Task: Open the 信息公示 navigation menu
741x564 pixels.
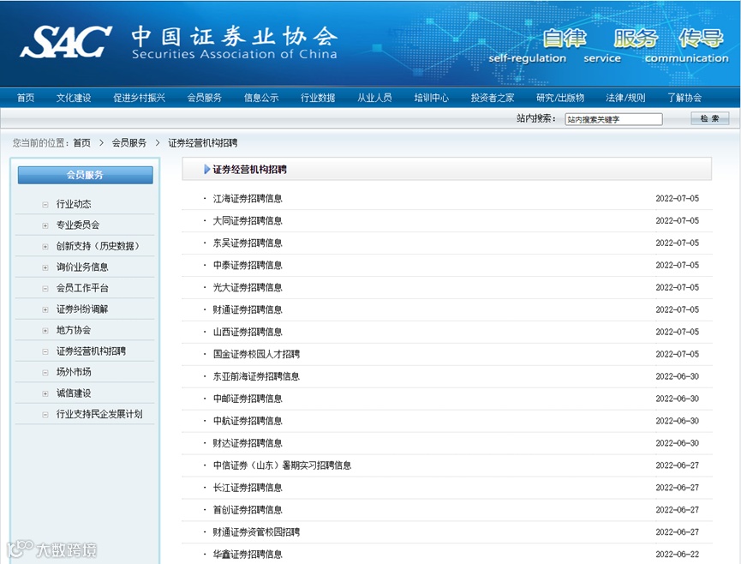Action: point(261,98)
